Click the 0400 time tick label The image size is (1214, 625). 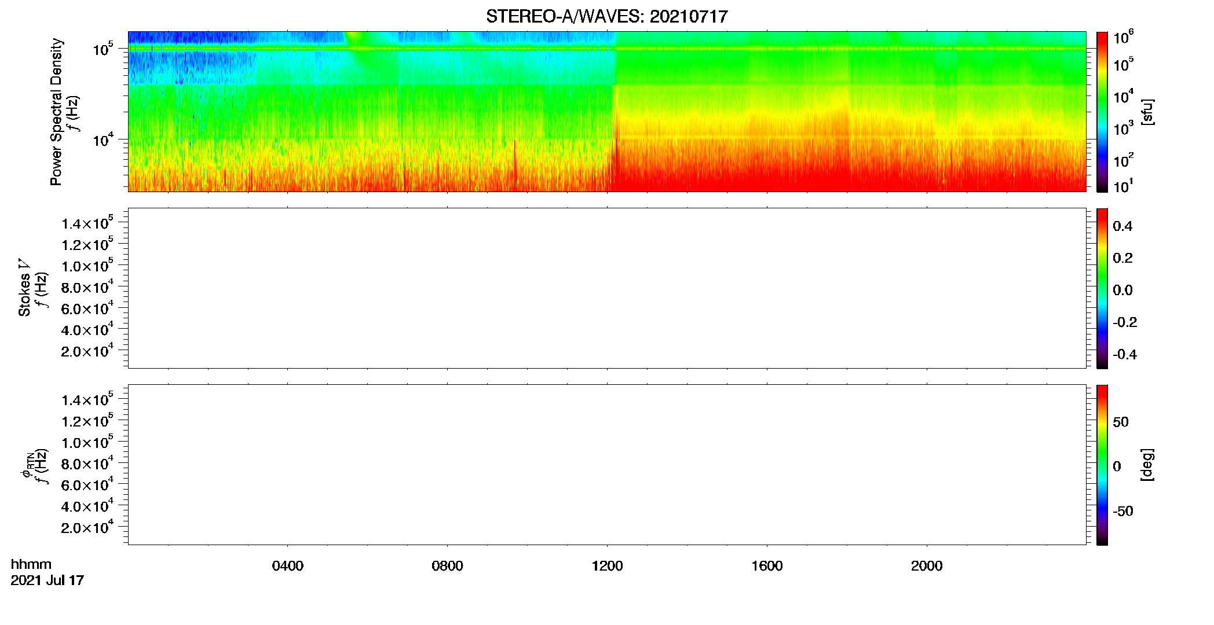287,566
